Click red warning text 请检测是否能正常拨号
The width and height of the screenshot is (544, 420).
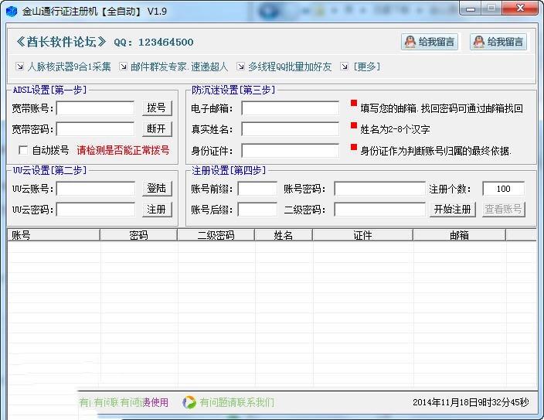tap(123, 150)
